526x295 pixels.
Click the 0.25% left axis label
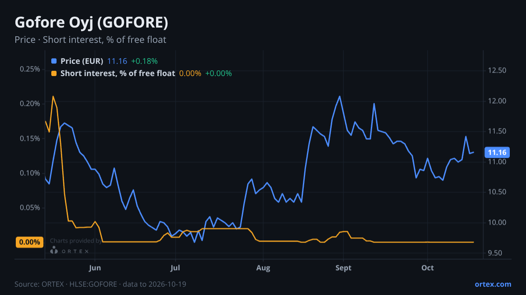pos(30,69)
